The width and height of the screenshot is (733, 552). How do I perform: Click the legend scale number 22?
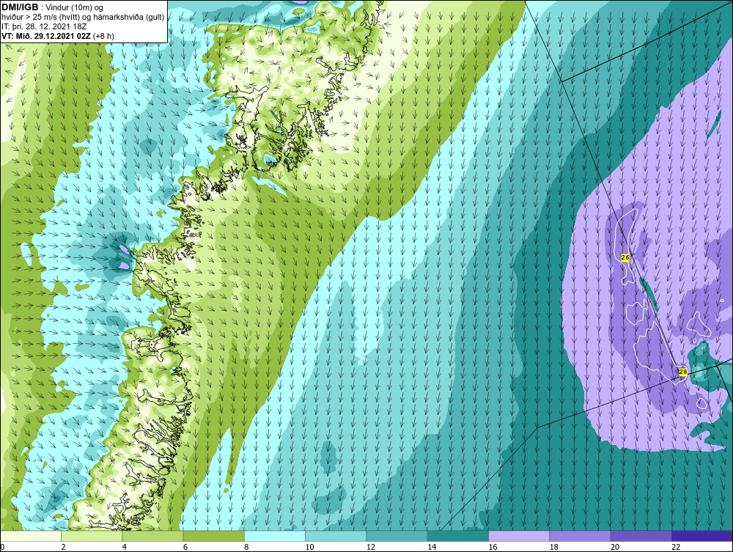click(x=676, y=548)
